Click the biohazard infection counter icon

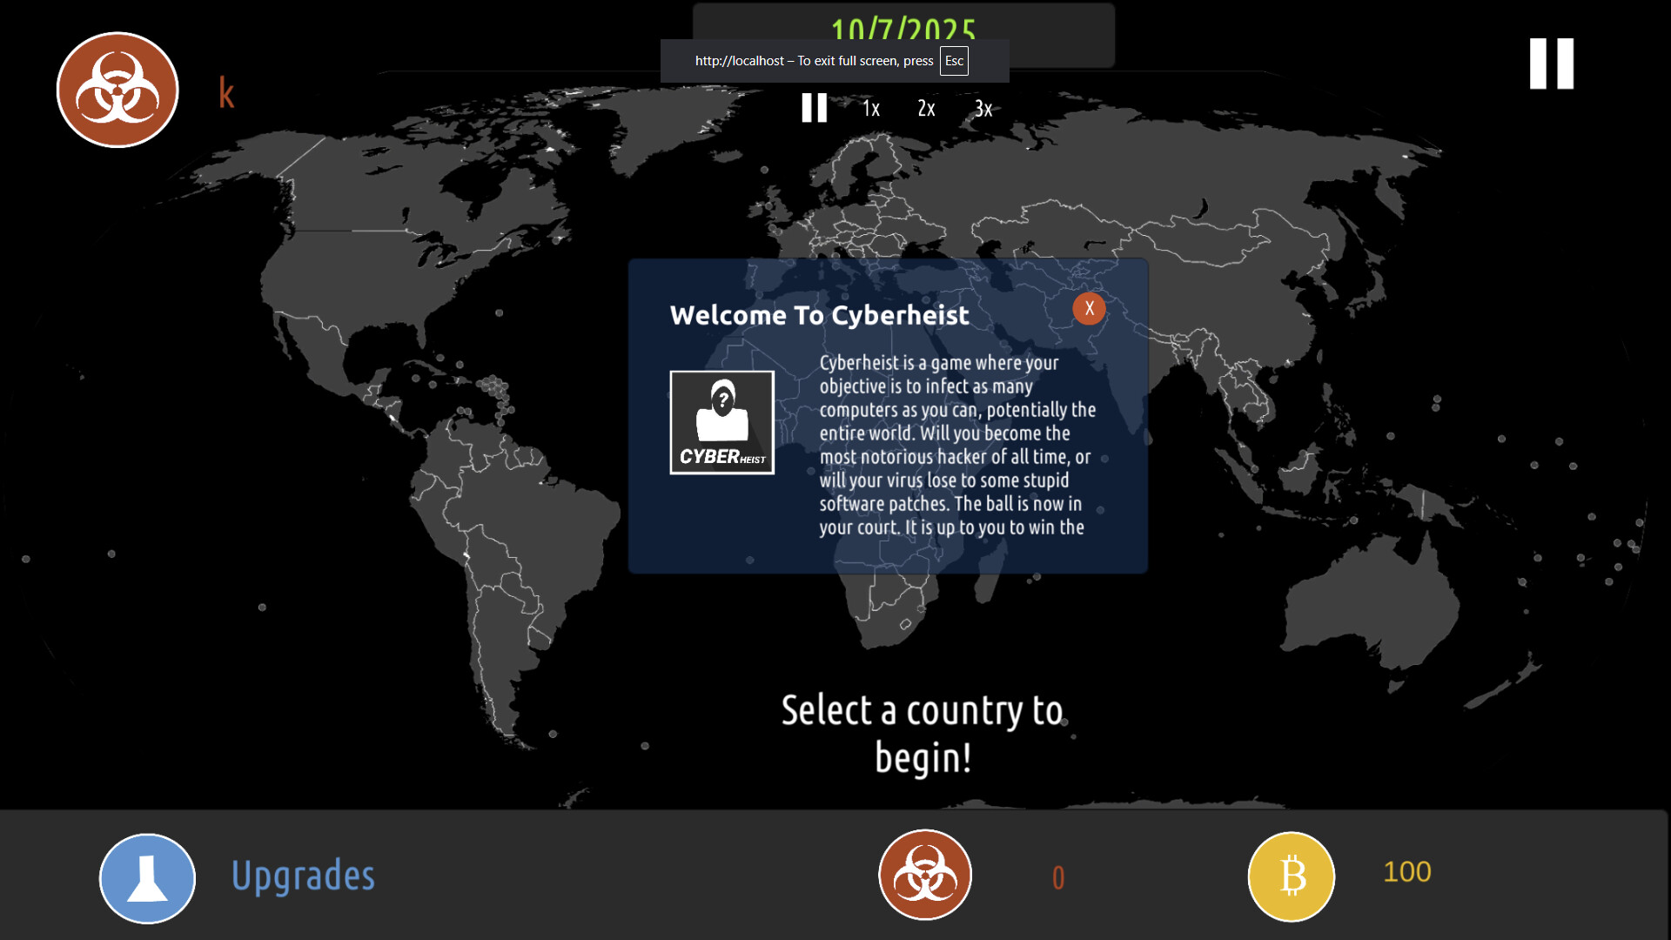coord(925,875)
